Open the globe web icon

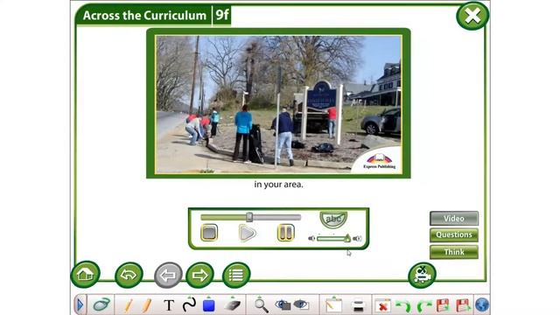pyautogui.click(x=482, y=305)
